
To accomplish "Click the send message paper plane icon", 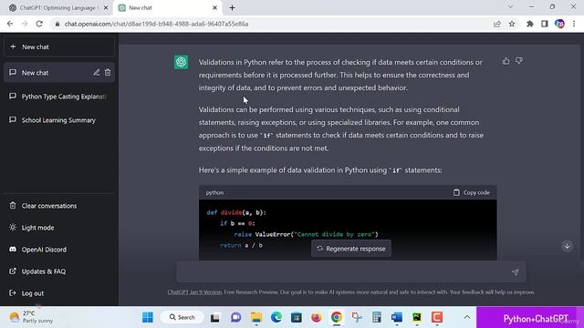I will point(515,272).
